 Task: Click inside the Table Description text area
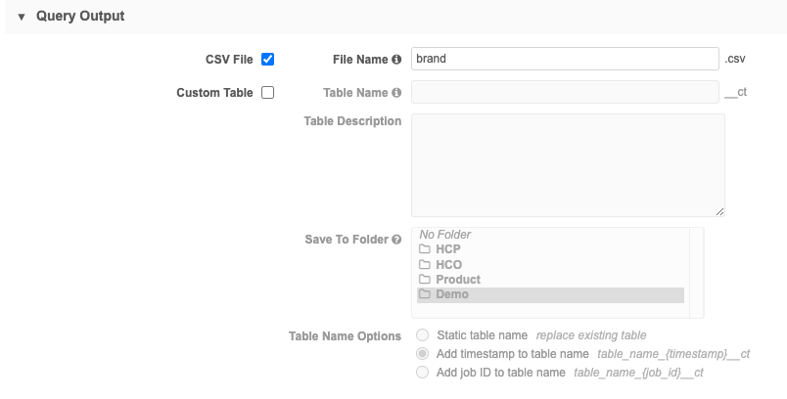coord(567,164)
